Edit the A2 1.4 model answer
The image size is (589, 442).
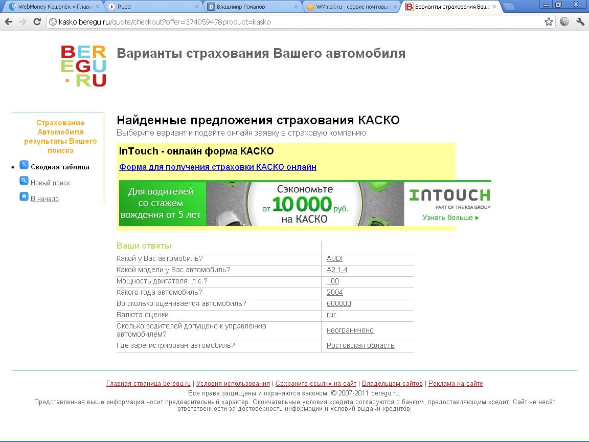[x=337, y=270]
